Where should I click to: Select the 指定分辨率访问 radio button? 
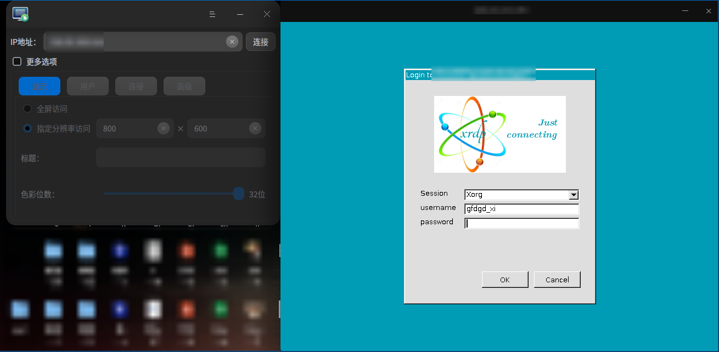tap(27, 128)
